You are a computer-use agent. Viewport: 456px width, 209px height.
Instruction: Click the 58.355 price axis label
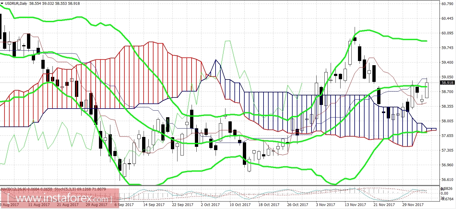[447, 106]
